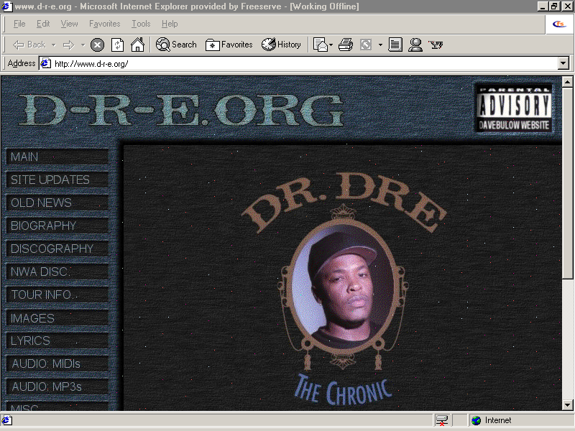Open the IMAGES gallery link
Image resolution: width=575 pixels, height=431 pixels.
pos(57,318)
